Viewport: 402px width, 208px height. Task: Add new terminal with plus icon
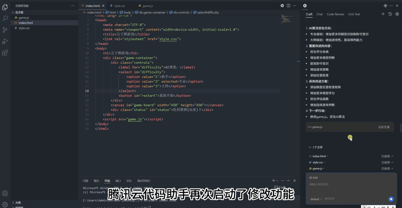(x=274, y=180)
